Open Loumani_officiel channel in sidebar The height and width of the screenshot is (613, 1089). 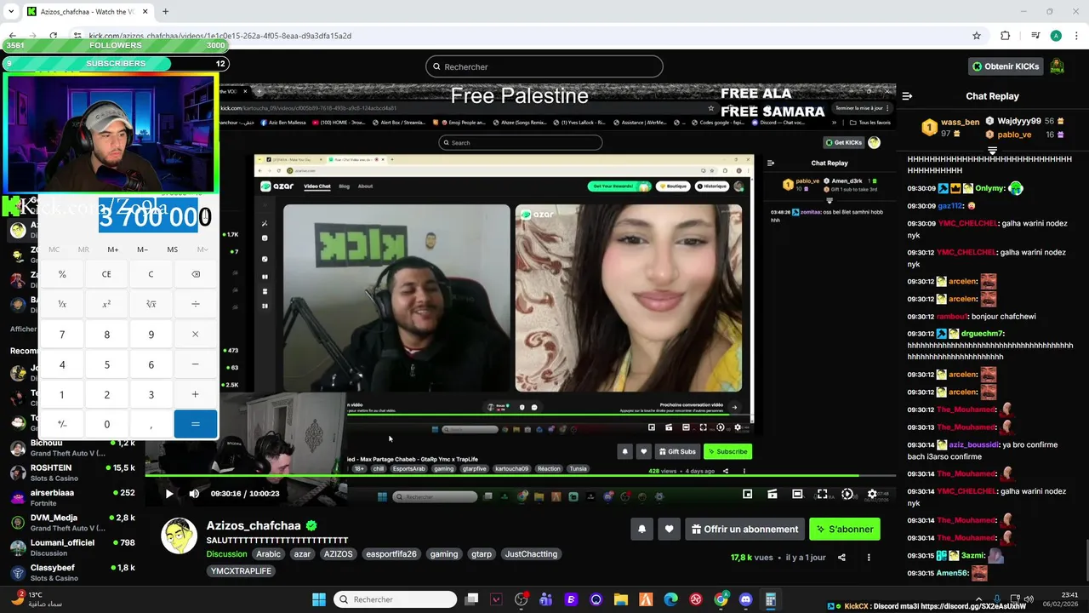coord(72,547)
